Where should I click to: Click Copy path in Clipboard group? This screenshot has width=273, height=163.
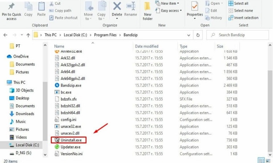click(x=60, y=11)
